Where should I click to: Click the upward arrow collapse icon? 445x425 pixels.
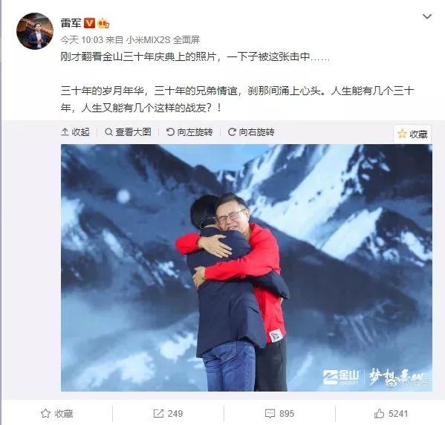[x=65, y=132]
